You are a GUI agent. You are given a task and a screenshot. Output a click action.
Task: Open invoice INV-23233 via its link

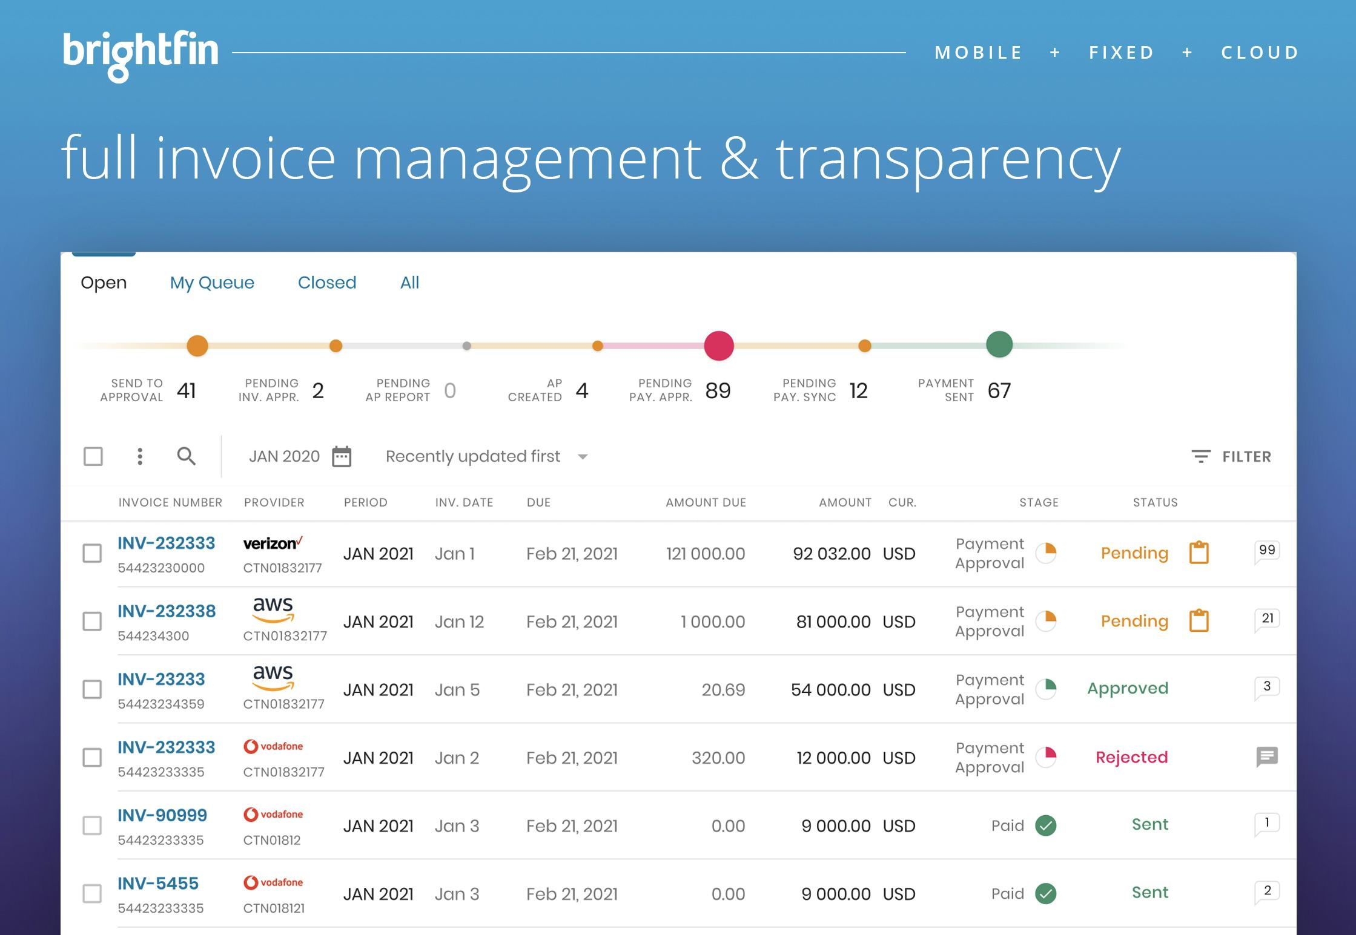pos(161,678)
